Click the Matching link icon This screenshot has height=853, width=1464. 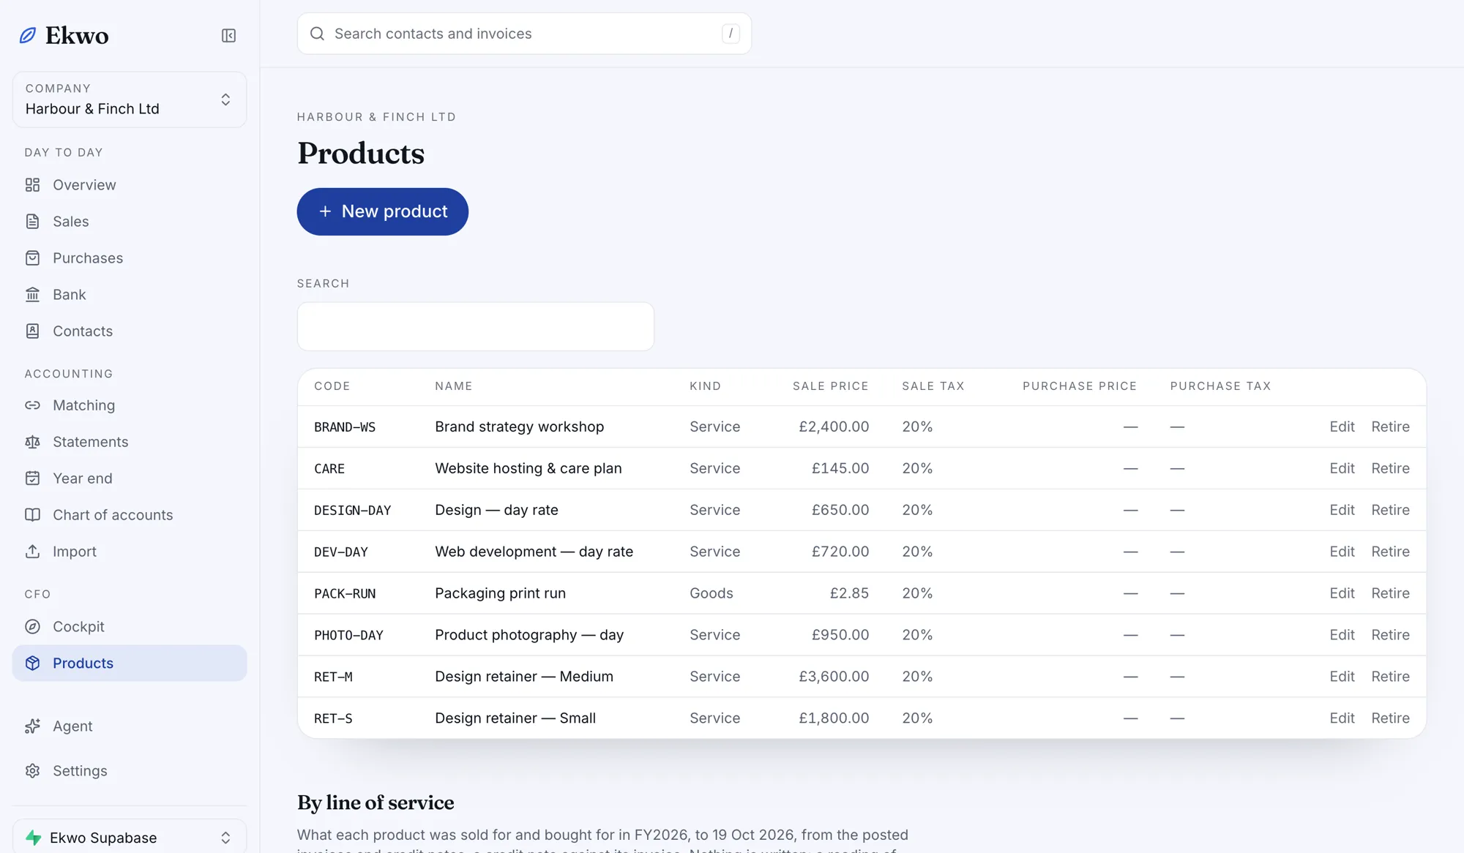click(x=32, y=405)
